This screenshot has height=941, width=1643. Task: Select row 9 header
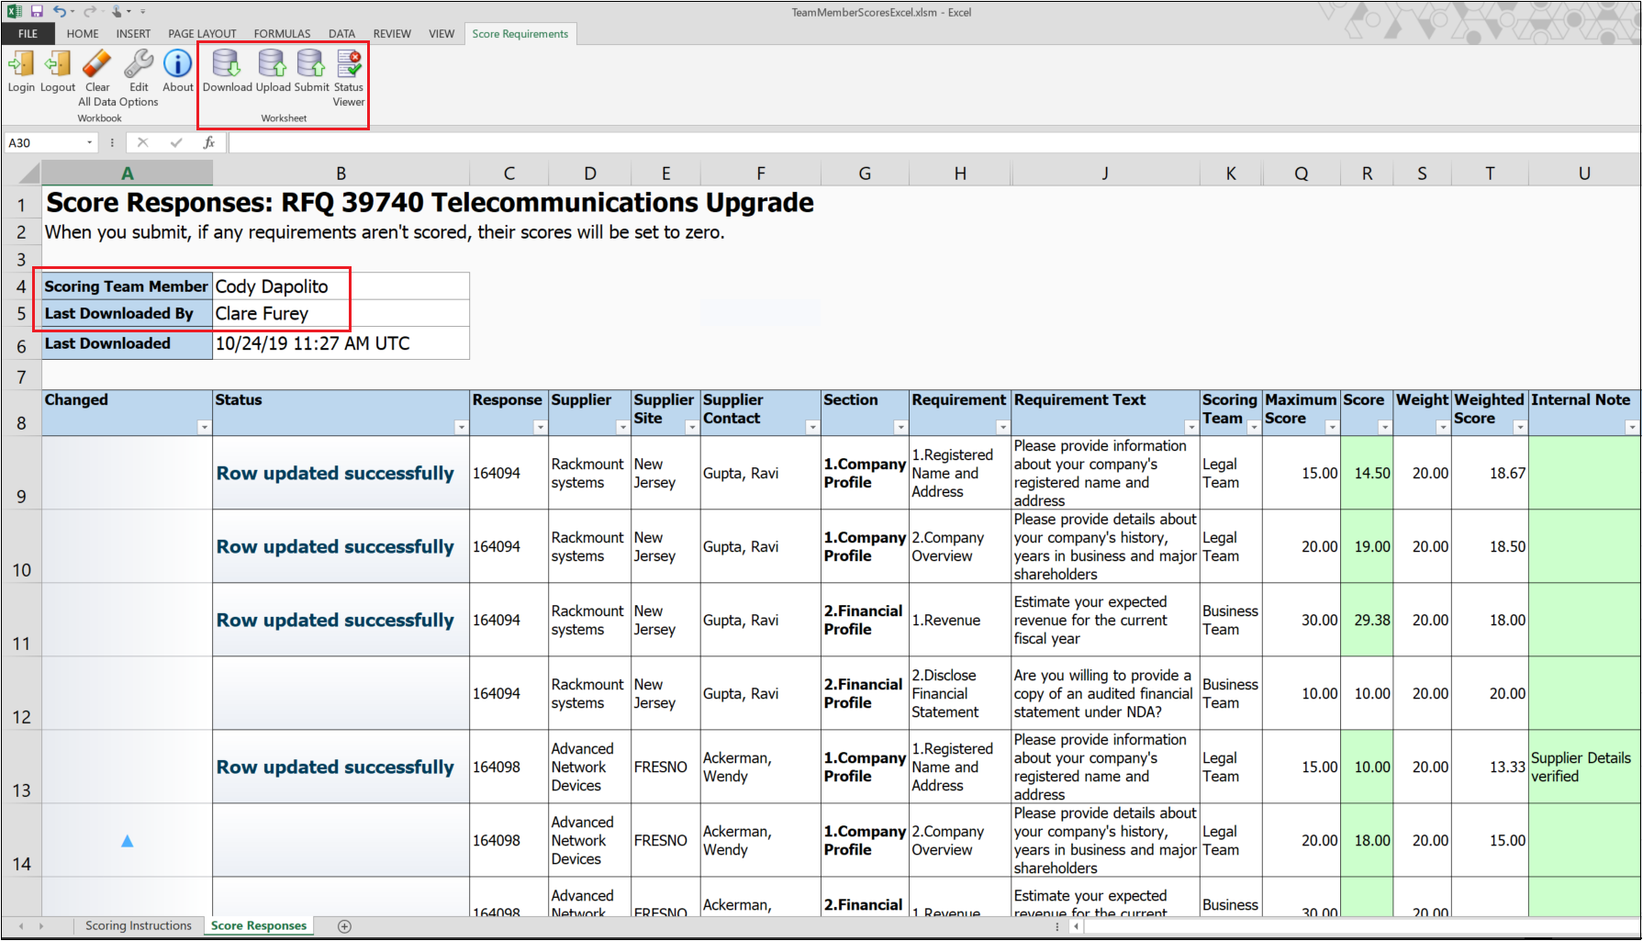tap(21, 473)
